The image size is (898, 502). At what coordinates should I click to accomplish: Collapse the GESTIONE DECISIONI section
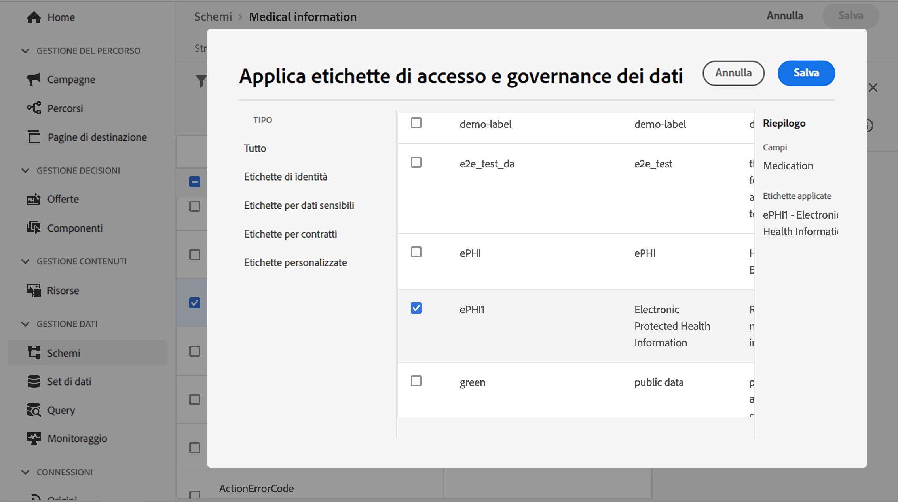pyautogui.click(x=25, y=171)
